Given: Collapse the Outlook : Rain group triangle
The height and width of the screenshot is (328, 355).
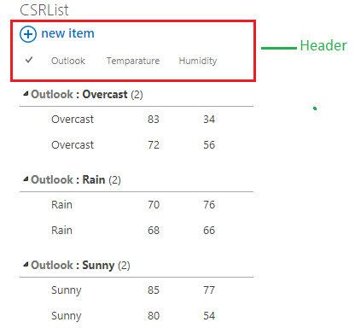Looking at the screenshot, I should 26,179.
